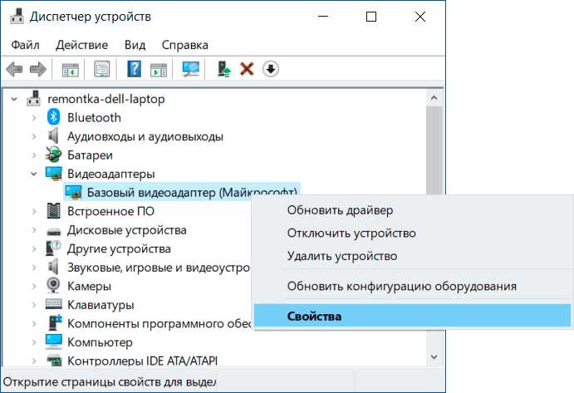Click the Другие устройства icon

coord(53,248)
